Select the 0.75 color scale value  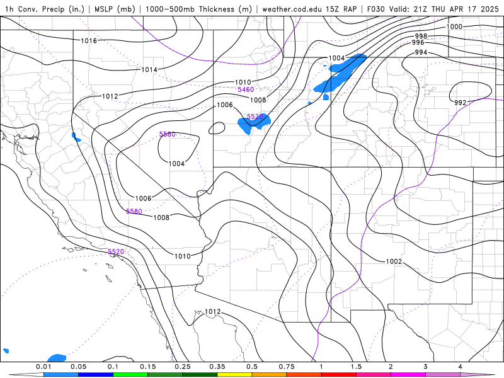[287, 367]
